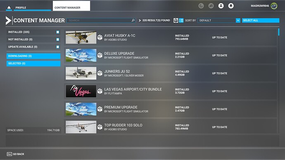285x160 pixels.
Task: Click the MAGNUM9846 username
Action: click(260, 6)
